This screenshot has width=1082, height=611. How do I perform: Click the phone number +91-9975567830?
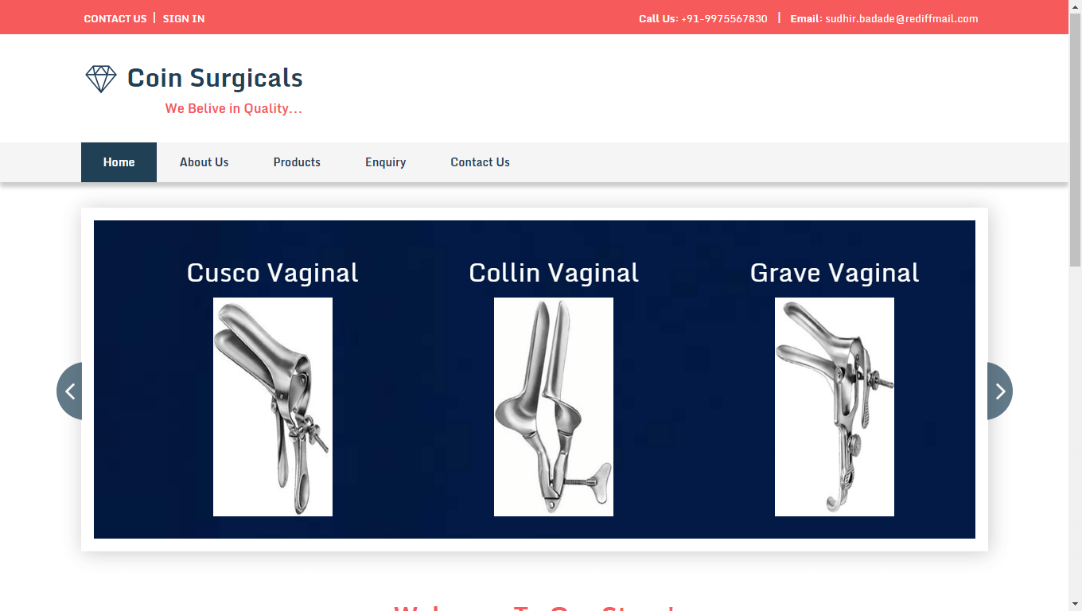pyautogui.click(x=724, y=18)
